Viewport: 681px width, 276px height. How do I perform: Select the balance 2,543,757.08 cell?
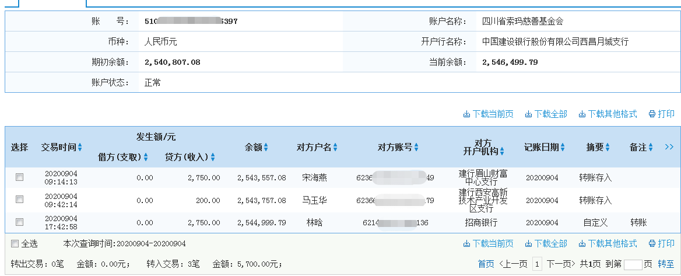coord(261,200)
